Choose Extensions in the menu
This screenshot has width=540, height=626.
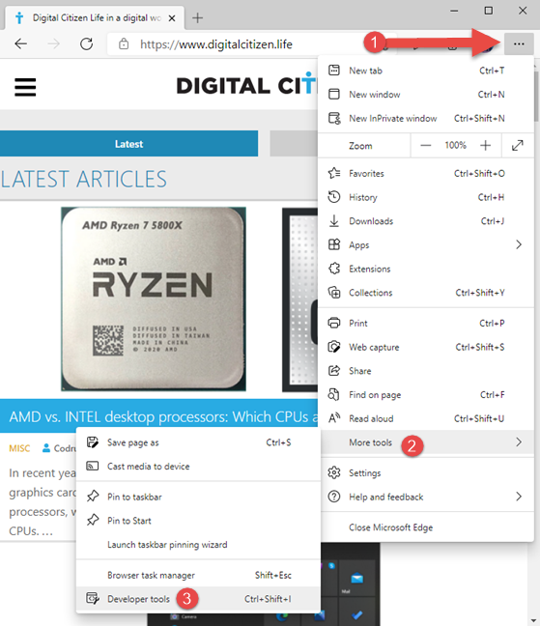pyautogui.click(x=426, y=269)
